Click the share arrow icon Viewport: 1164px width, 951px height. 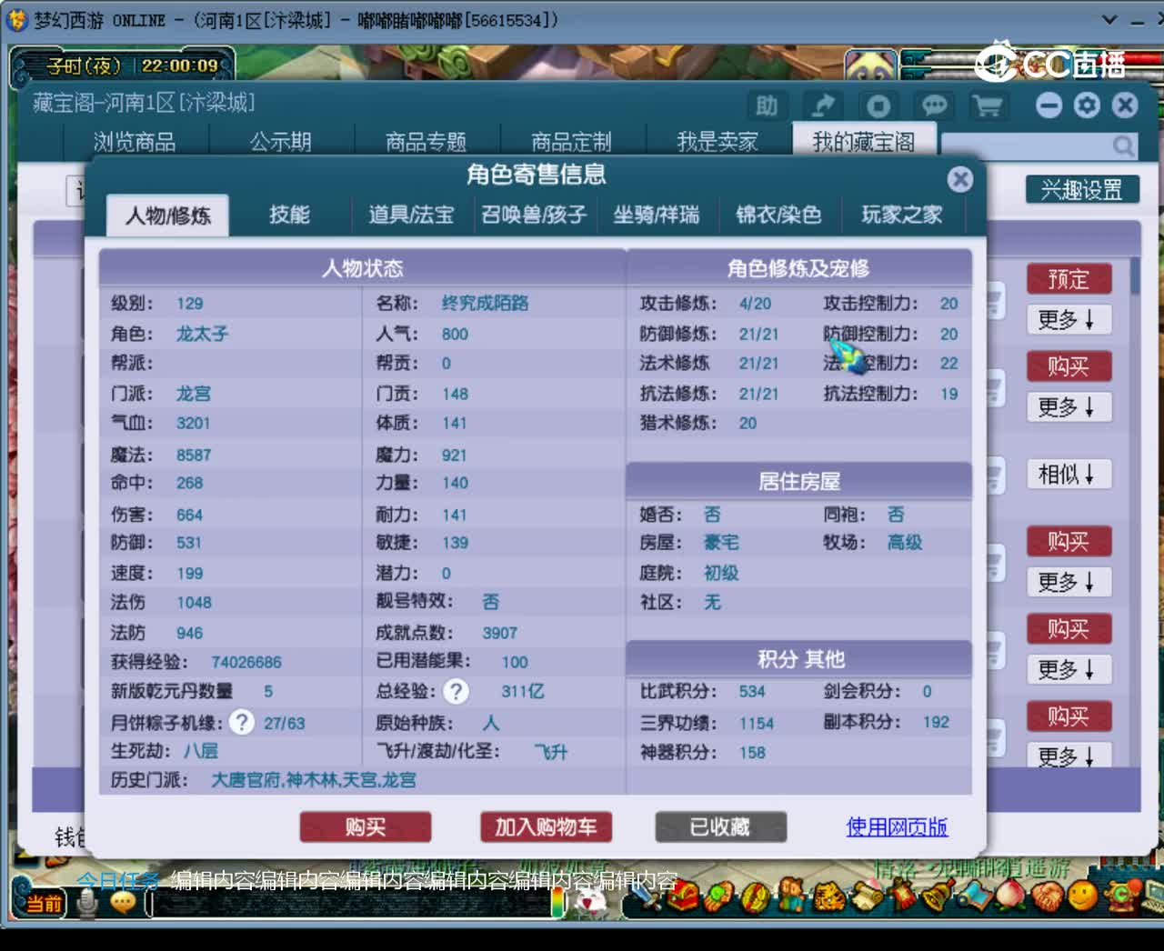pos(822,106)
